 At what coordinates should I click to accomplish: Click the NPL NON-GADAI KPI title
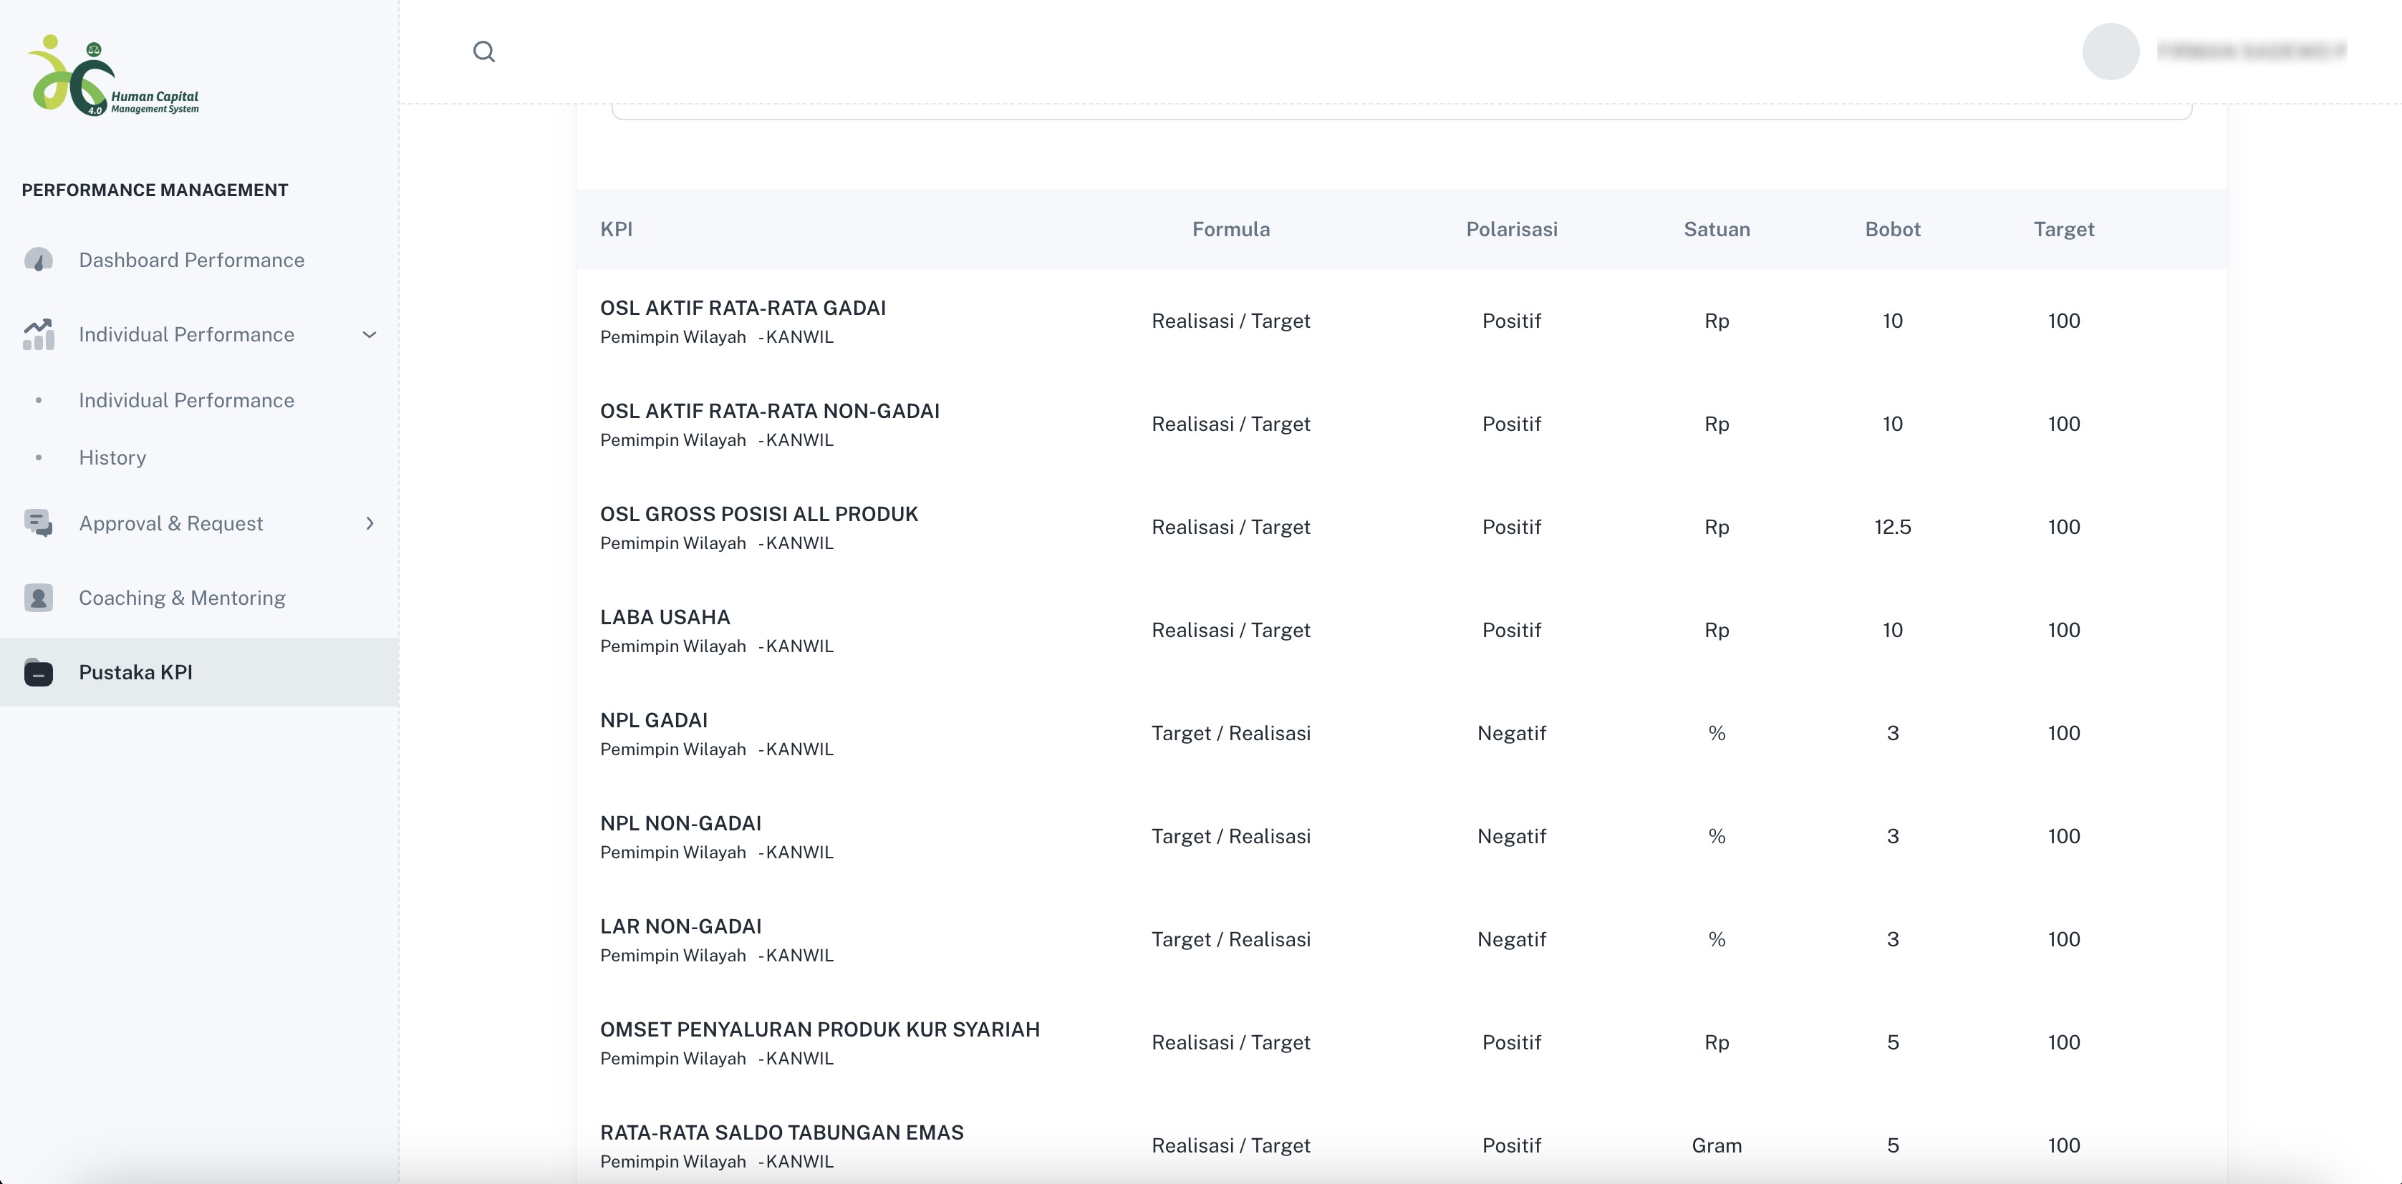[680, 823]
